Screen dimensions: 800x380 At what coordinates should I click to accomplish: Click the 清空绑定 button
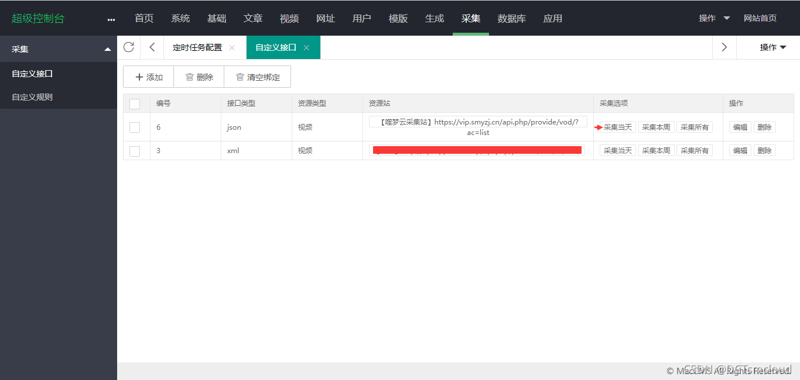click(258, 77)
